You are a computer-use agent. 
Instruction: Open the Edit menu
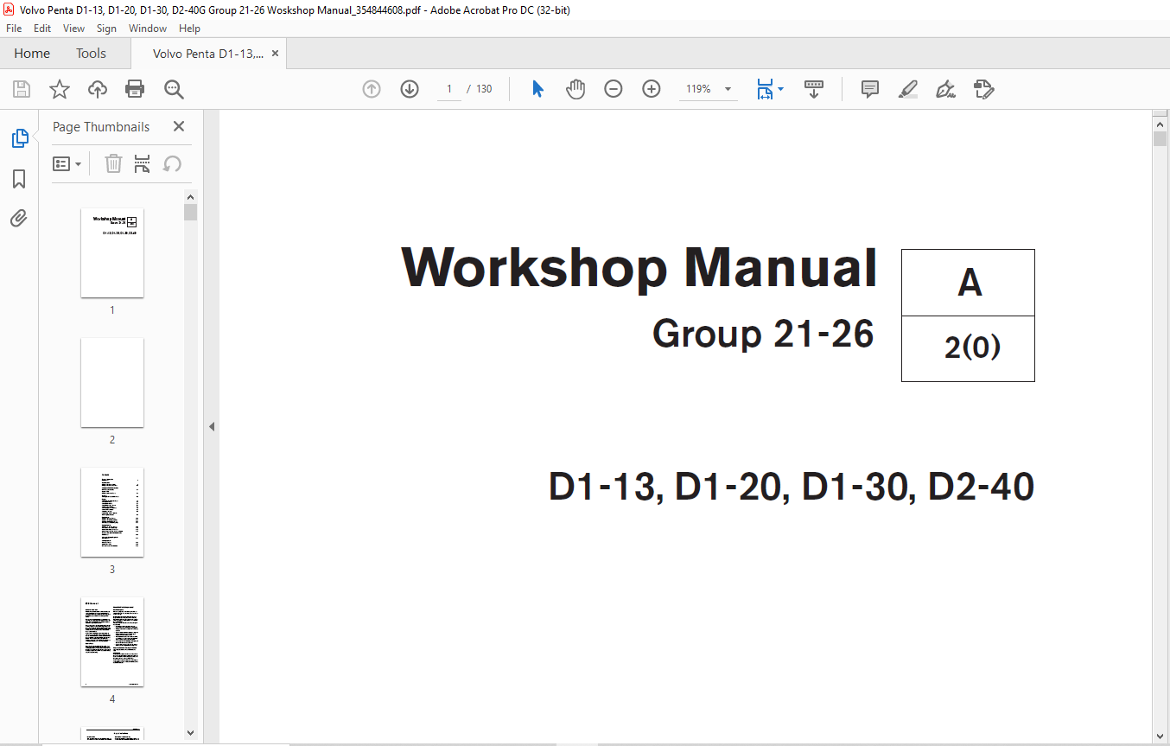[x=42, y=29]
